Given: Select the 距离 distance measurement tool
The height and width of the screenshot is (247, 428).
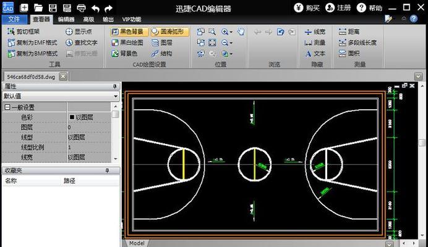Looking at the screenshot, I should click(x=349, y=31).
